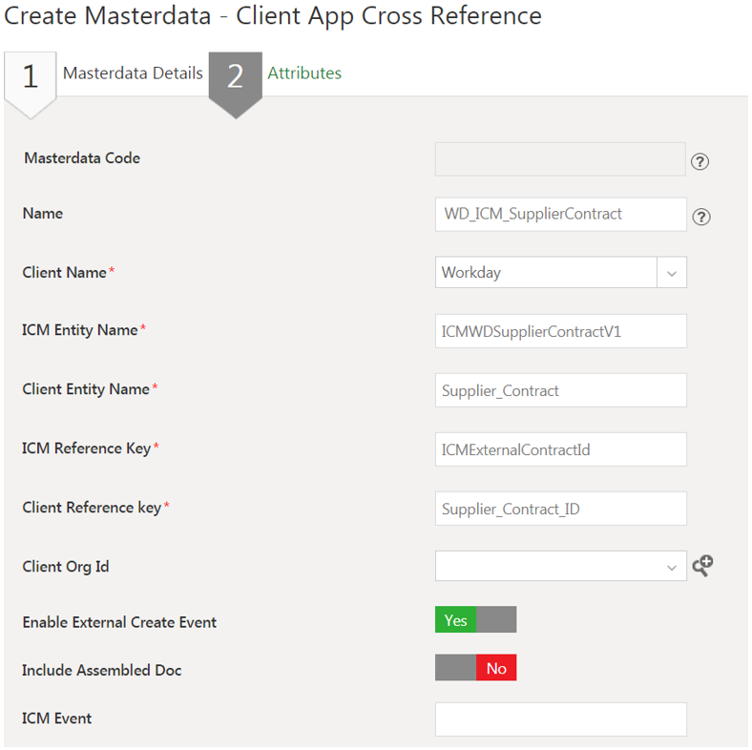Focus the Client Entity Name field
752x750 pixels.
coord(560,390)
